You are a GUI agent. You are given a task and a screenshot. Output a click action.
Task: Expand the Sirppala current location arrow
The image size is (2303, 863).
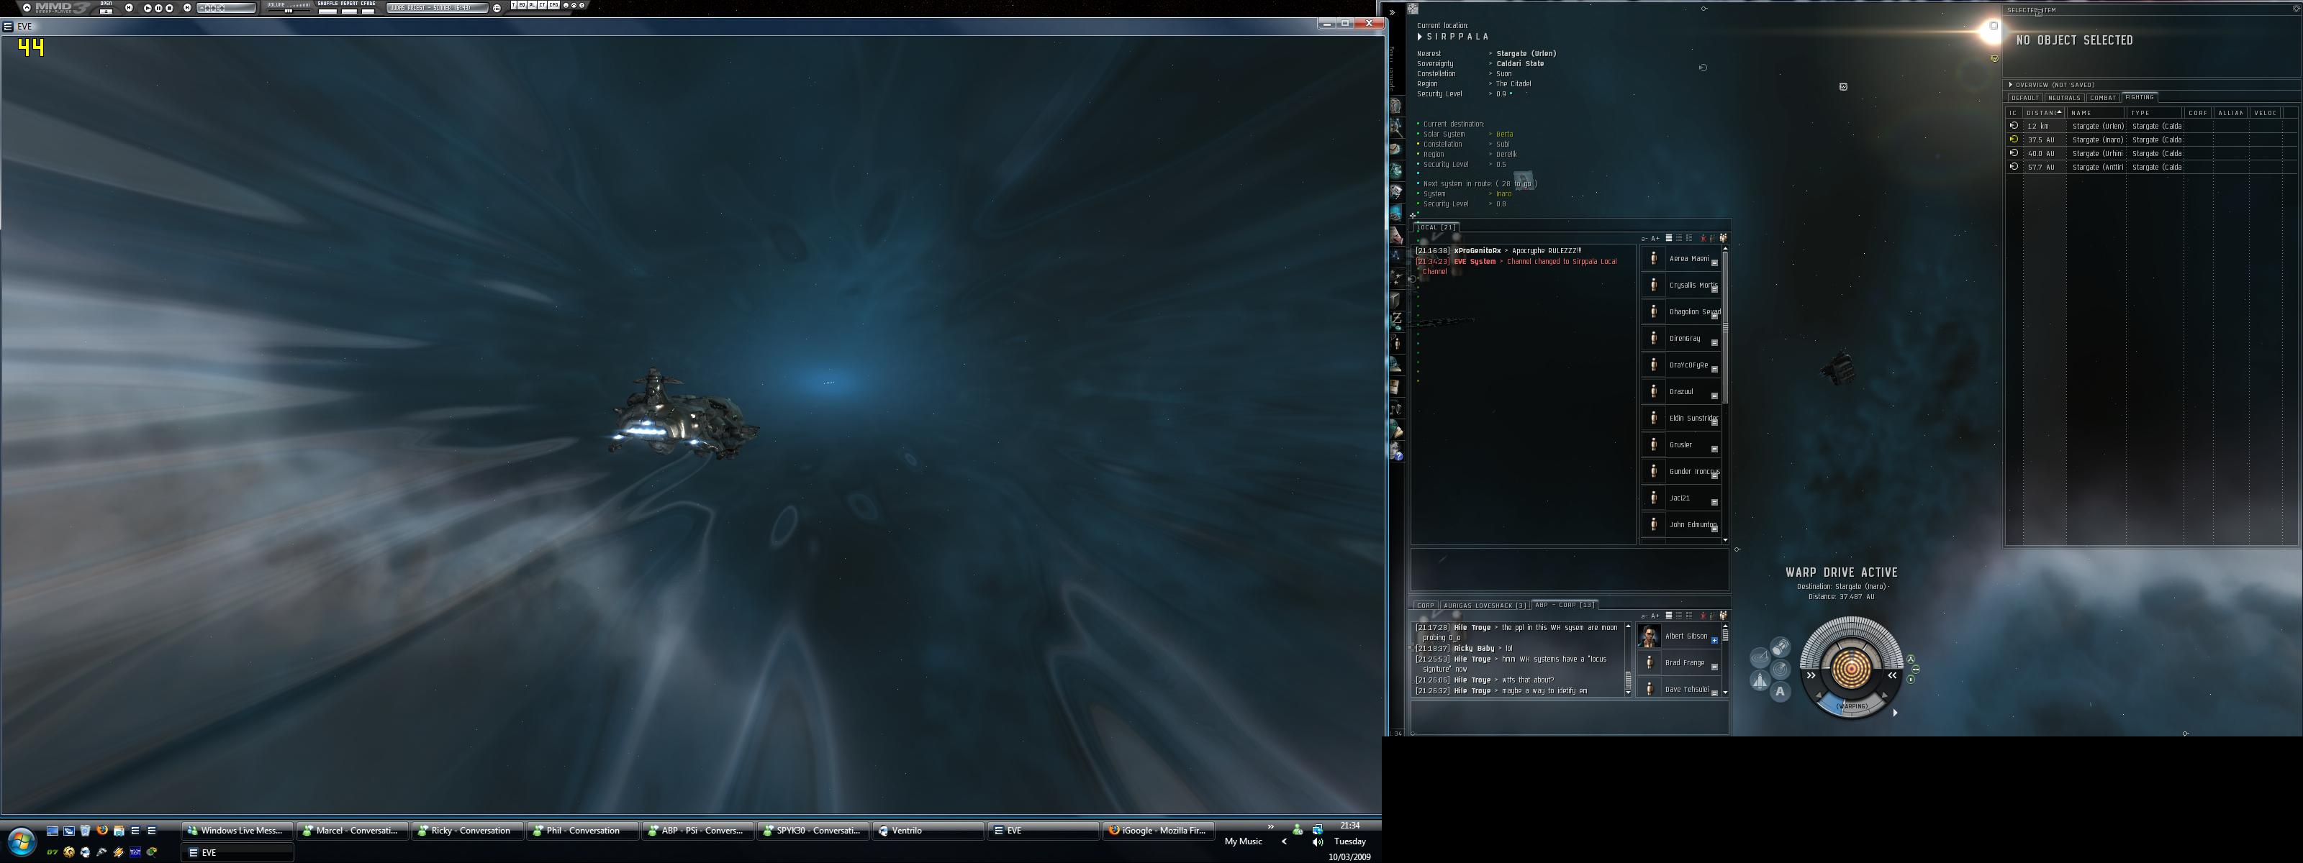(x=1420, y=37)
